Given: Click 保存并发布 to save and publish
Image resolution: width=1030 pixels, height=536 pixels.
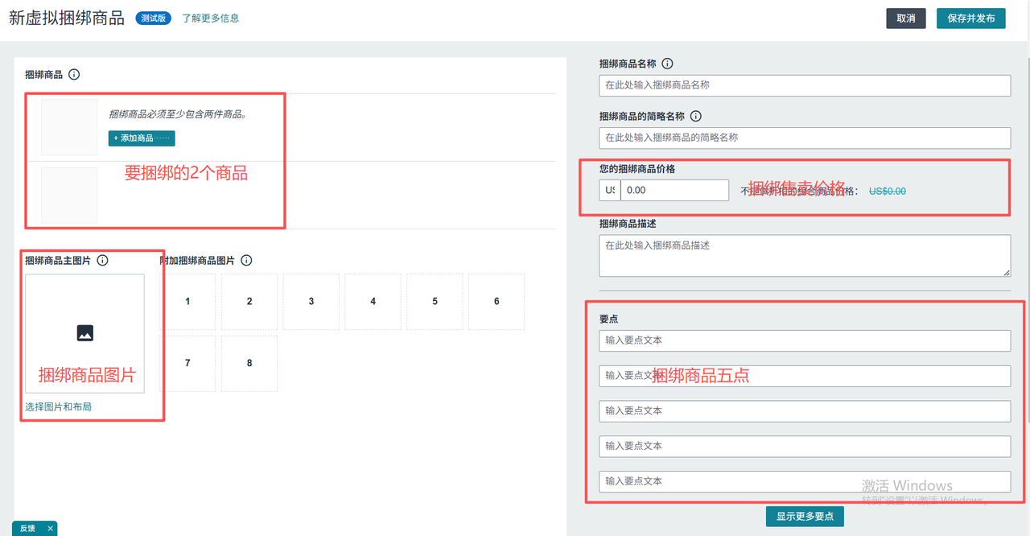Looking at the screenshot, I should tap(970, 19).
